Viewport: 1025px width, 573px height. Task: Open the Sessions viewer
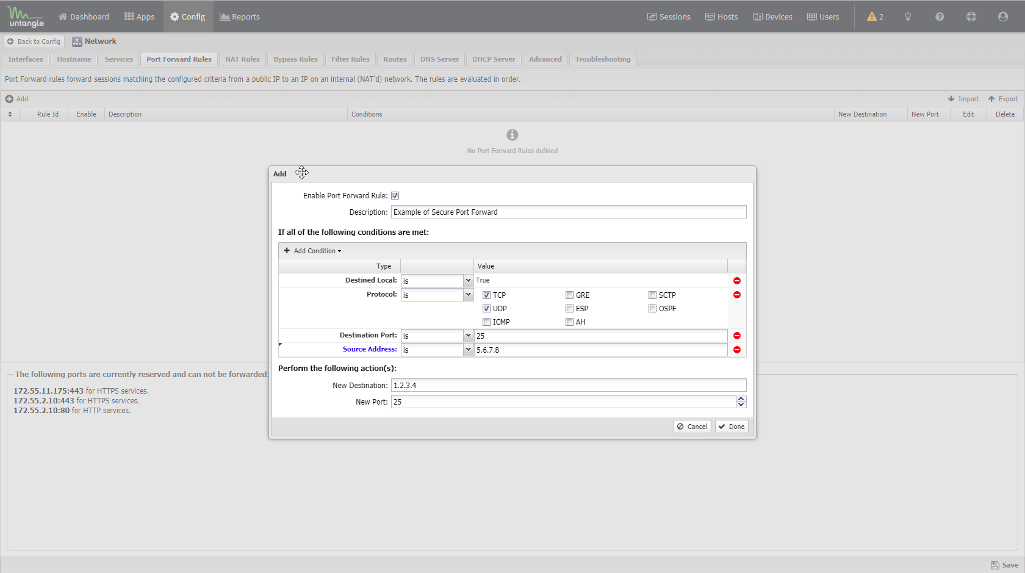669,16
